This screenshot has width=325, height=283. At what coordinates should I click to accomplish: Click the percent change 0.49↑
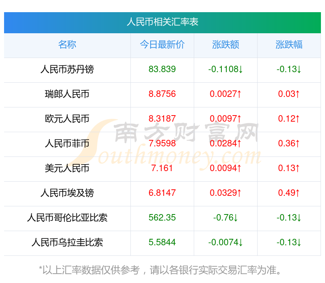tap(289, 193)
